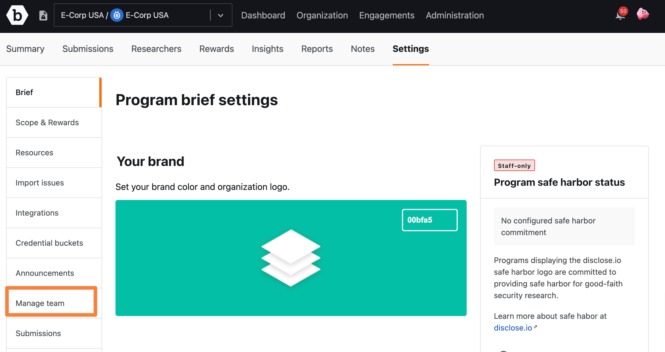Open Integrations settings
665x352 pixels.
pos(54,213)
